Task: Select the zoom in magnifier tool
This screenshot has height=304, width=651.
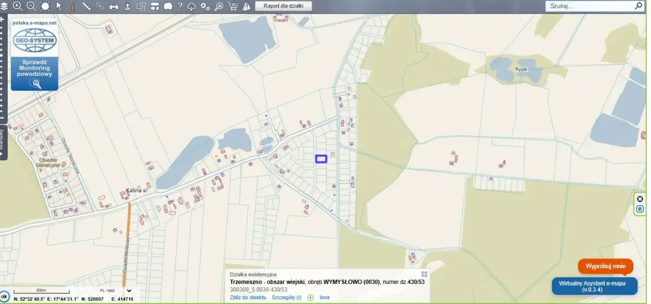Action: coord(17,7)
